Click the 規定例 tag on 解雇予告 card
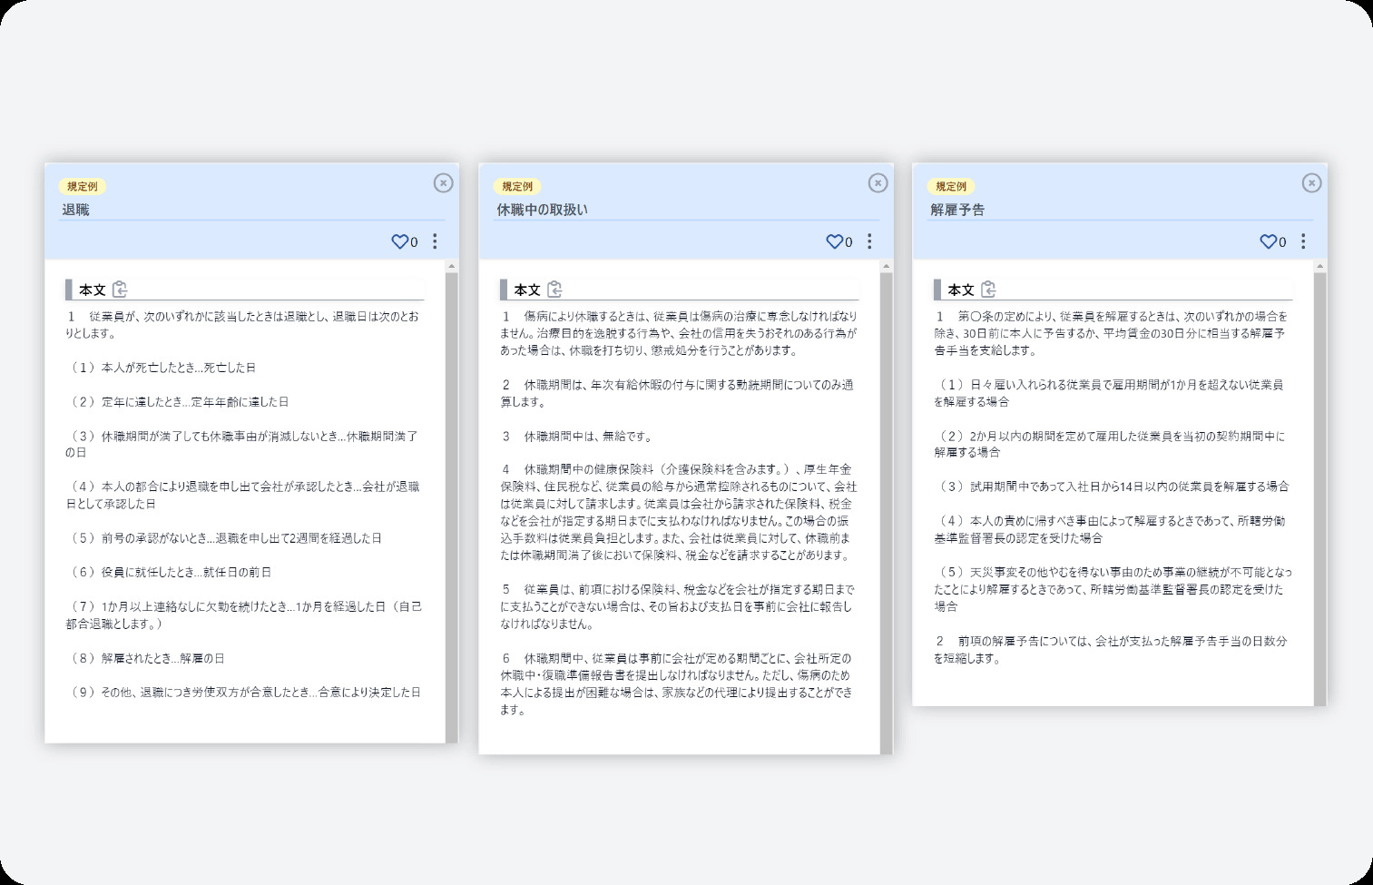Image resolution: width=1373 pixels, height=885 pixels. [x=951, y=186]
